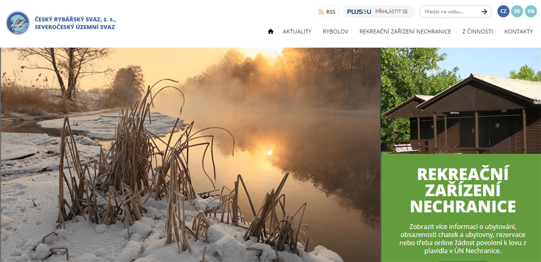Image resolution: width=541 pixels, height=262 pixels.
Task: Submit search with the arrow icon
Action: pos(484,12)
